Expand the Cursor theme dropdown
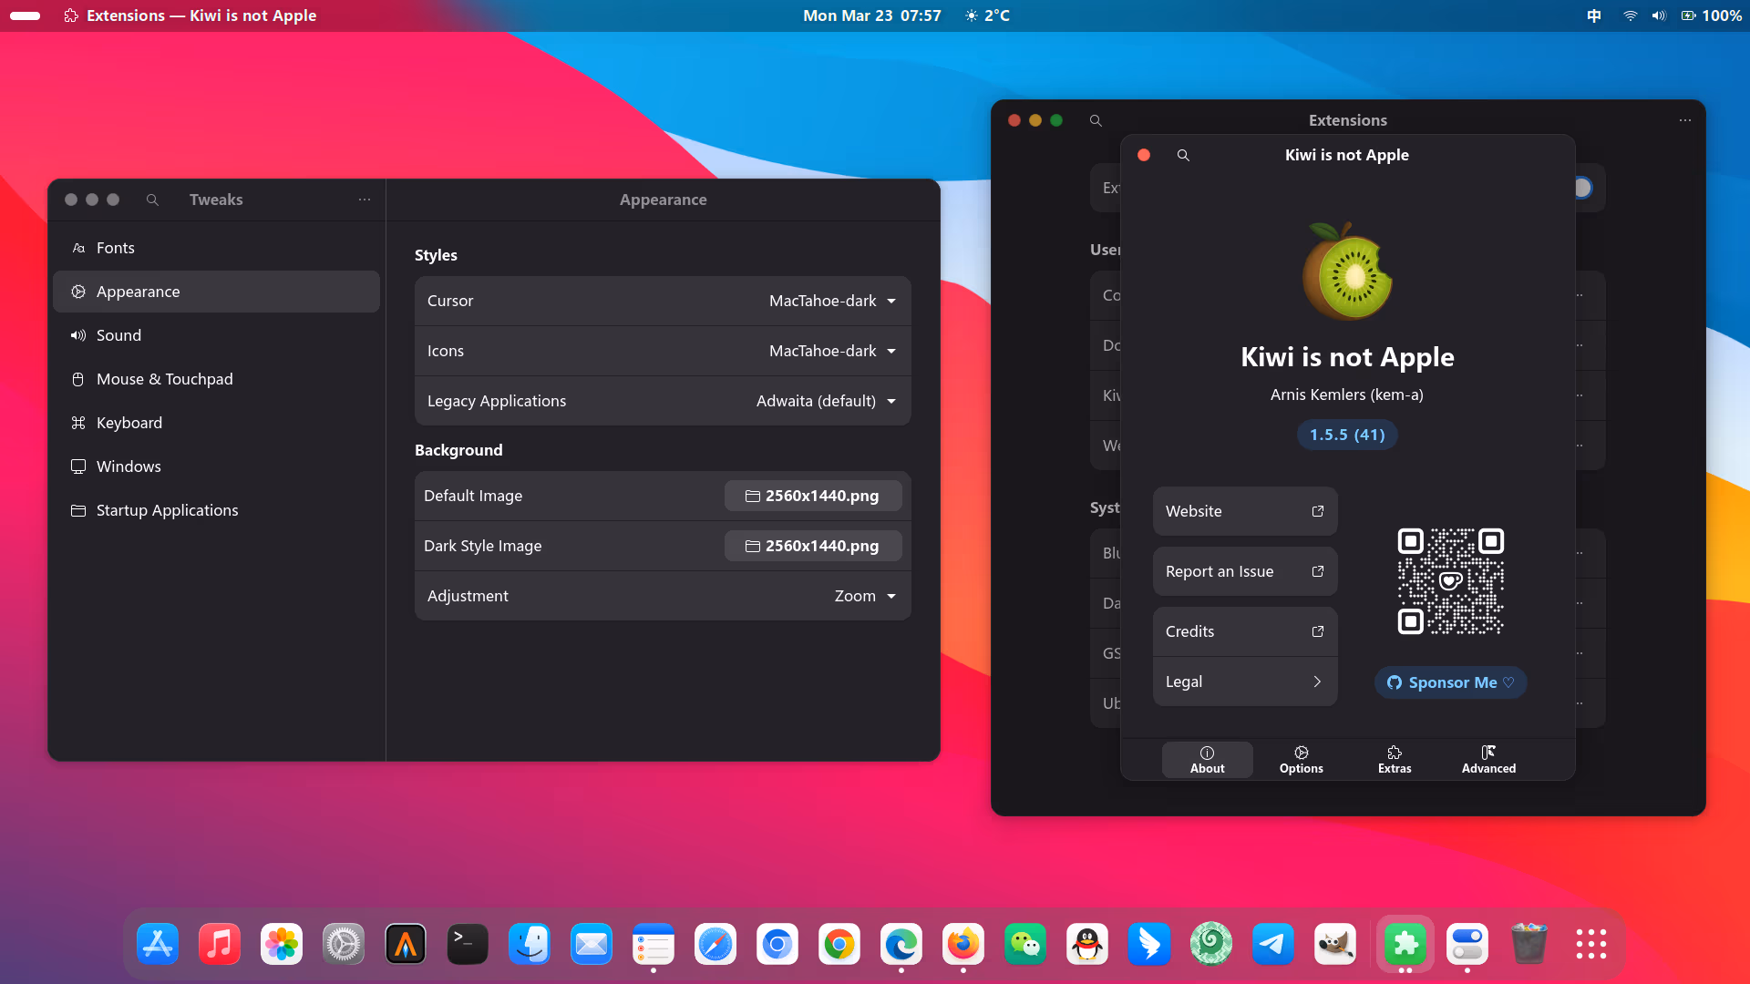 point(663,301)
